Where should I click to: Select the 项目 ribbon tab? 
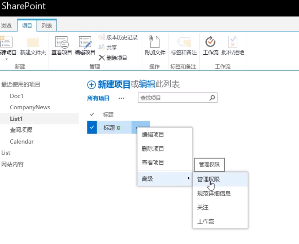pyautogui.click(x=27, y=26)
